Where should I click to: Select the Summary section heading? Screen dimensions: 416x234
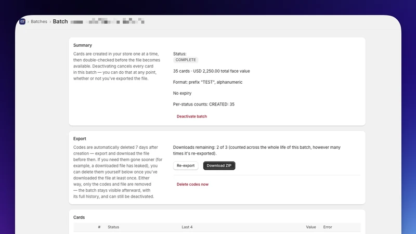tap(83, 45)
